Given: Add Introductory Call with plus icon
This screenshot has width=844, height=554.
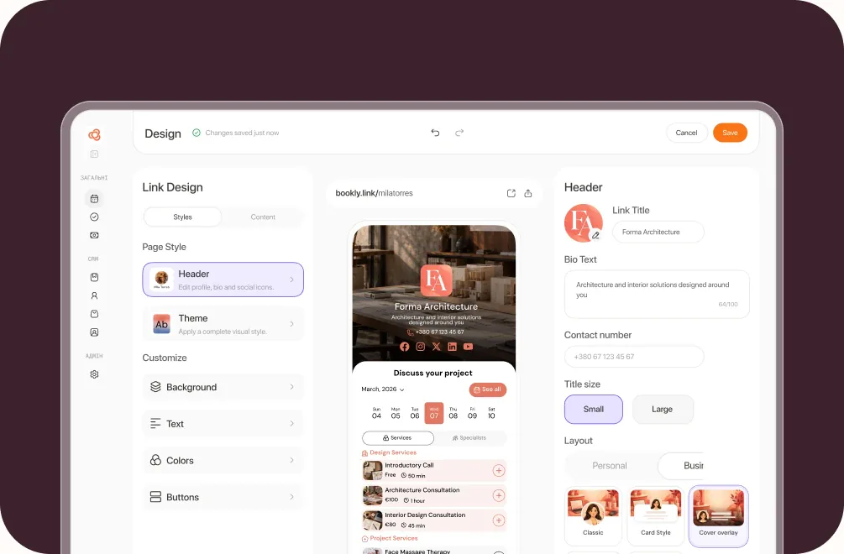Looking at the screenshot, I should pos(499,471).
